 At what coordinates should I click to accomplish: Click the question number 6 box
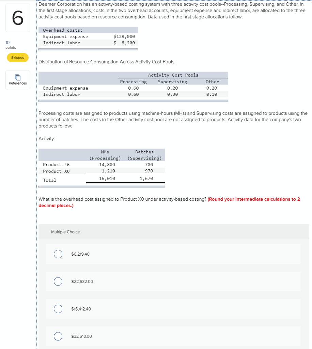(x=18, y=18)
